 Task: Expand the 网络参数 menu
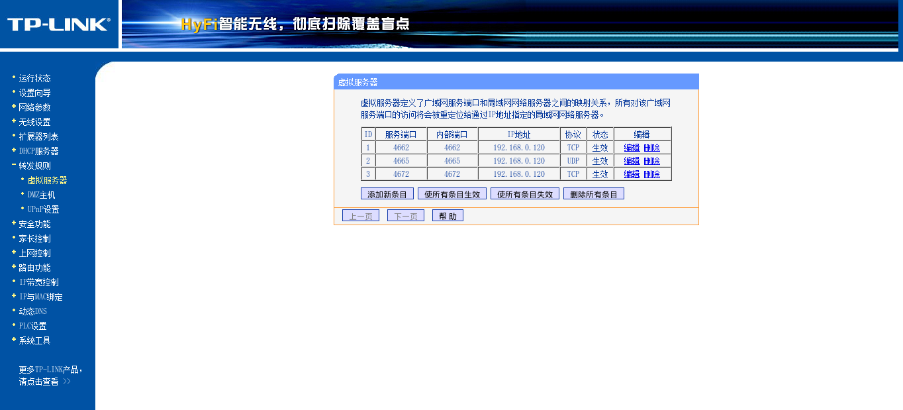coord(34,107)
